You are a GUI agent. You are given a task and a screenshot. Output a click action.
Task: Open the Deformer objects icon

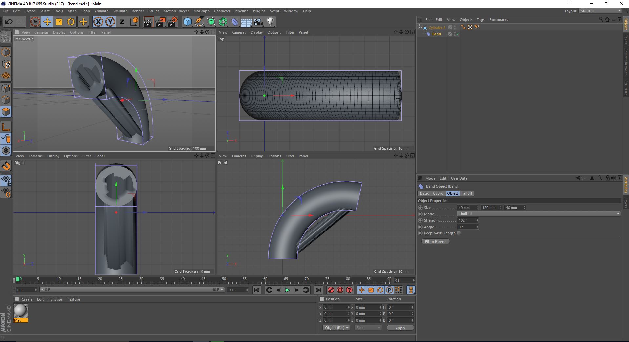click(x=235, y=22)
